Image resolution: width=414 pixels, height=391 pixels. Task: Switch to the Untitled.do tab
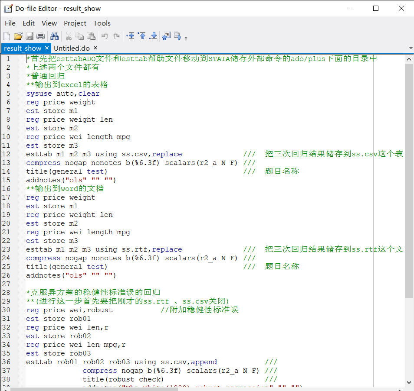point(72,48)
